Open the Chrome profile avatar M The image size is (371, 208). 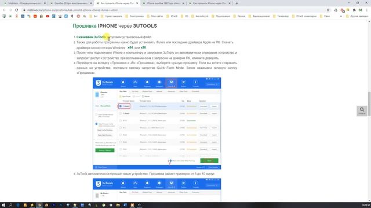coord(361,10)
